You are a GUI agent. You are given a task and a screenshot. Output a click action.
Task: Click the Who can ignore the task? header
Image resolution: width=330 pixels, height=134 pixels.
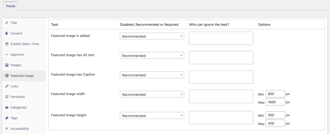click(209, 24)
